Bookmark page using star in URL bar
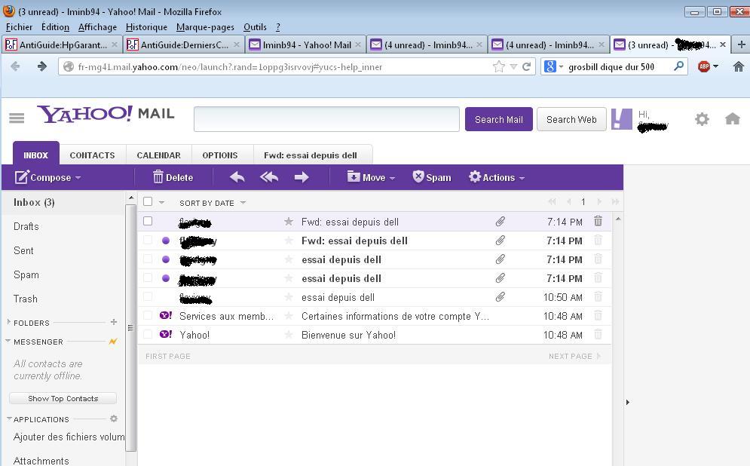The image size is (750, 466). (499, 66)
